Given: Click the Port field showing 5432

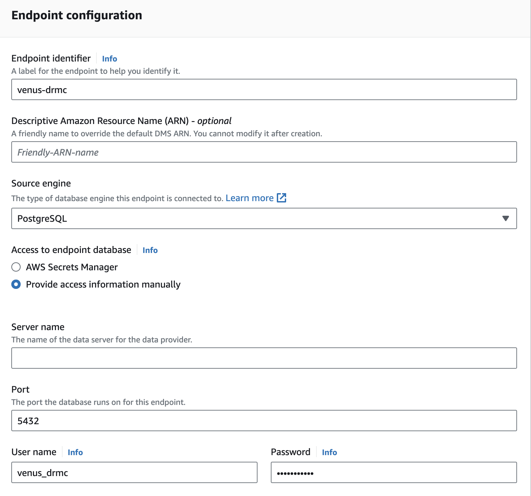Looking at the screenshot, I should coord(264,421).
